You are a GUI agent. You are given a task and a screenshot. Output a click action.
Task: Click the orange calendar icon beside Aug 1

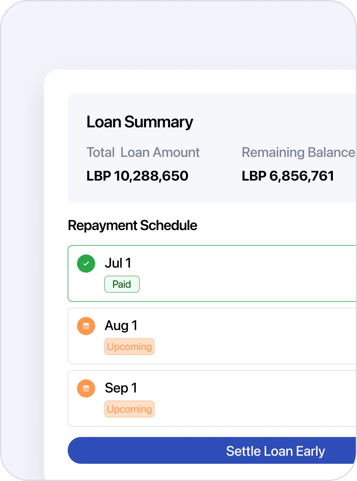click(x=86, y=326)
